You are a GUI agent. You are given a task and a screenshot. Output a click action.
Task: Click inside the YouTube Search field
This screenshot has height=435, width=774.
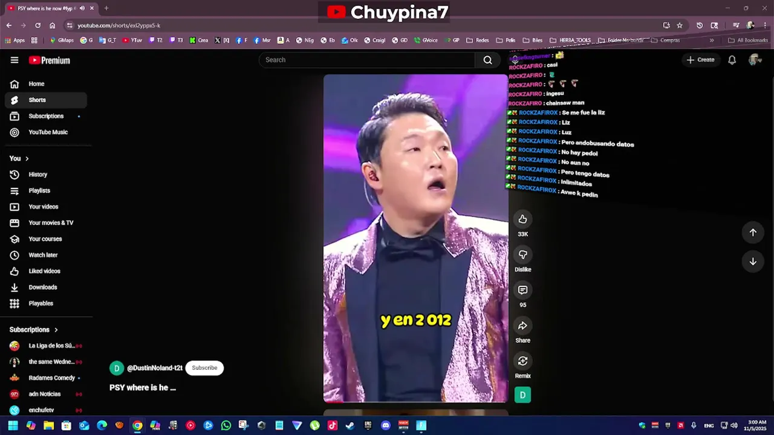[367, 60]
